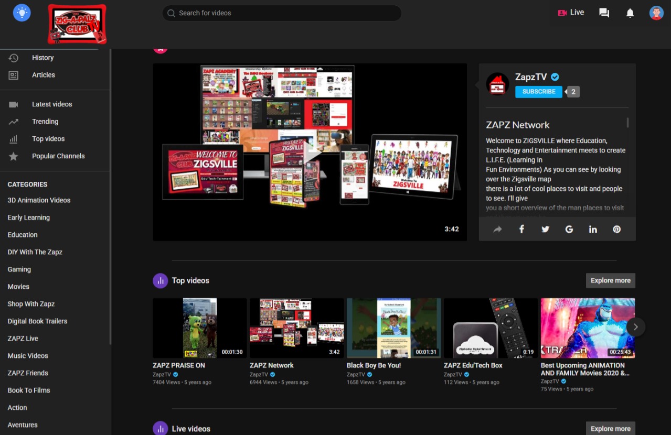This screenshot has height=435, width=671.
Task: Share the video on Pinterest
Action: (x=617, y=229)
